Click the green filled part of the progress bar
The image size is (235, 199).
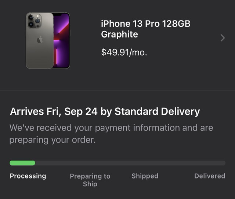[x=22, y=163]
